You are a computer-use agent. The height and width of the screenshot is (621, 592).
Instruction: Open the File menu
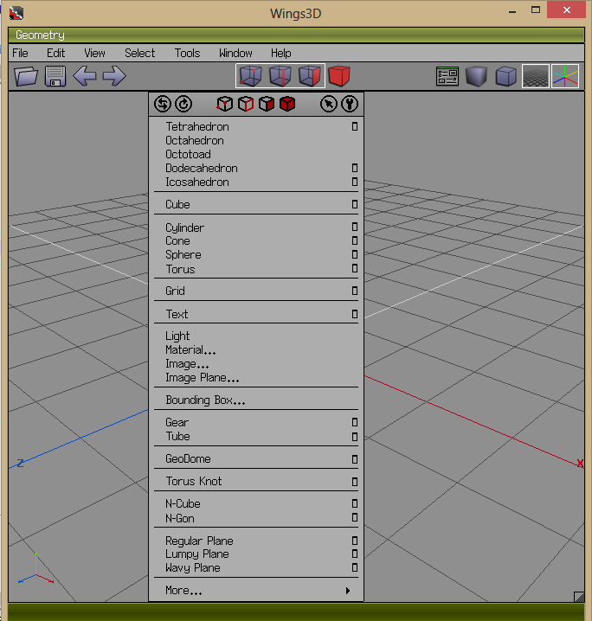coord(20,53)
